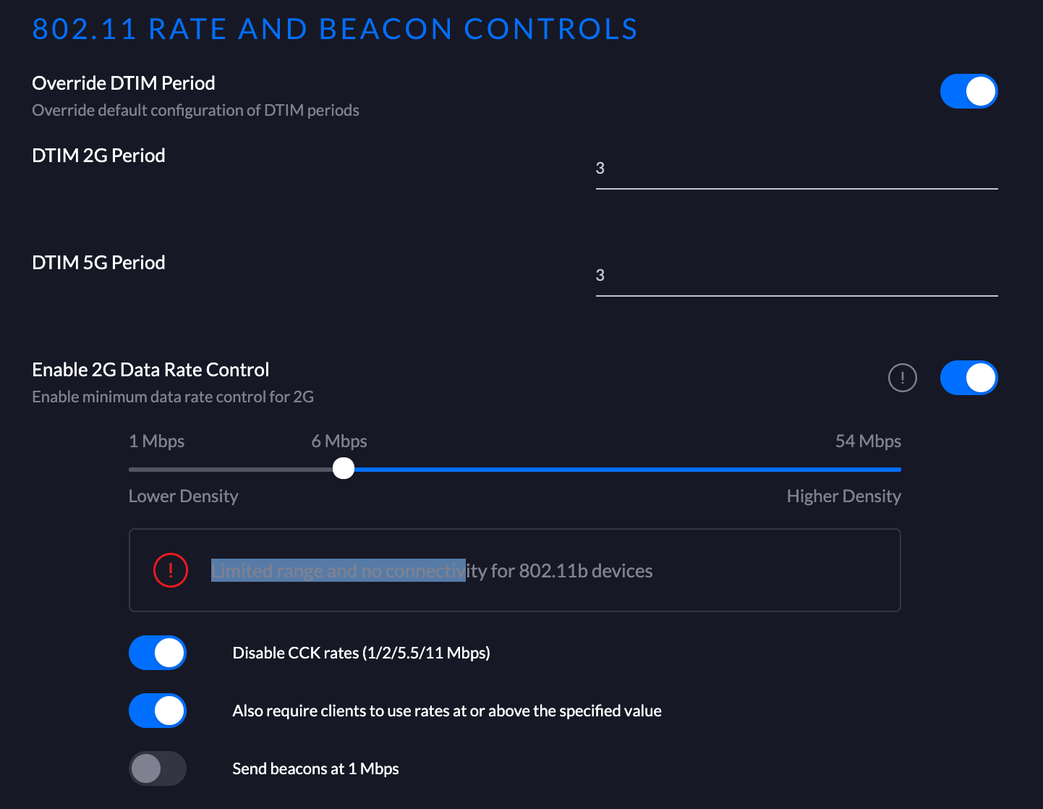1043x809 pixels.
Task: Click the Override default configuration description text
Action: [195, 110]
